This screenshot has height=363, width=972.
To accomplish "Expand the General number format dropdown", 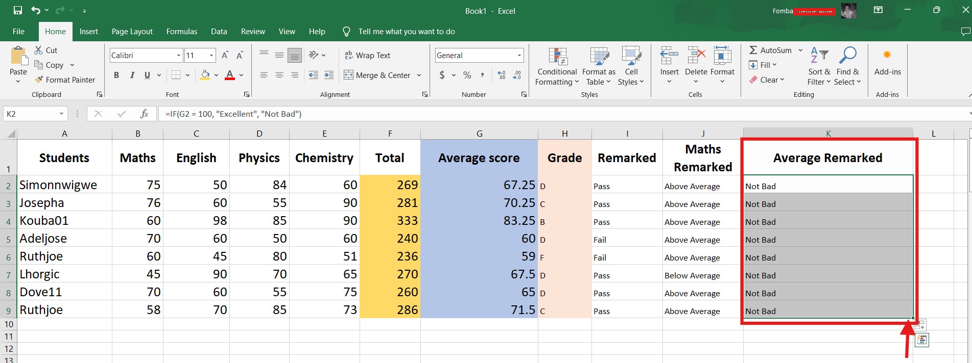I will point(519,55).
